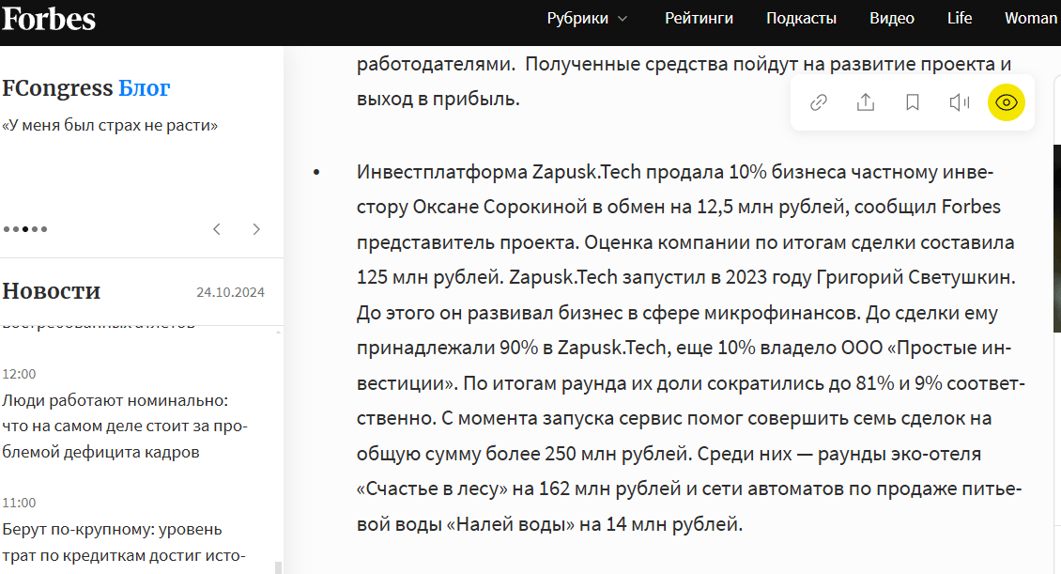The height and width of the screenshot is (574, 1061).
Task: Open the Life section
Action: [960, 18]
